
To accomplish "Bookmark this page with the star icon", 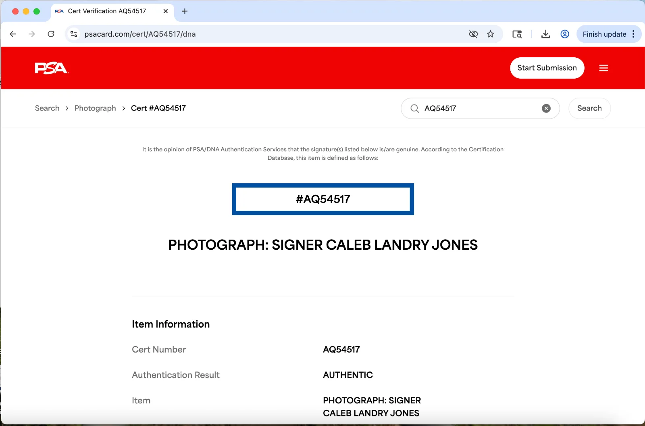I will [491, 34].
